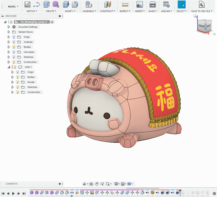
Task: Step to previous timeline feature
Action: click(x=8, y=193)
